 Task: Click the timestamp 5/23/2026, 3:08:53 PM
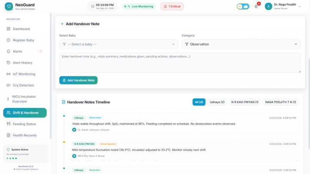(283, 144)
